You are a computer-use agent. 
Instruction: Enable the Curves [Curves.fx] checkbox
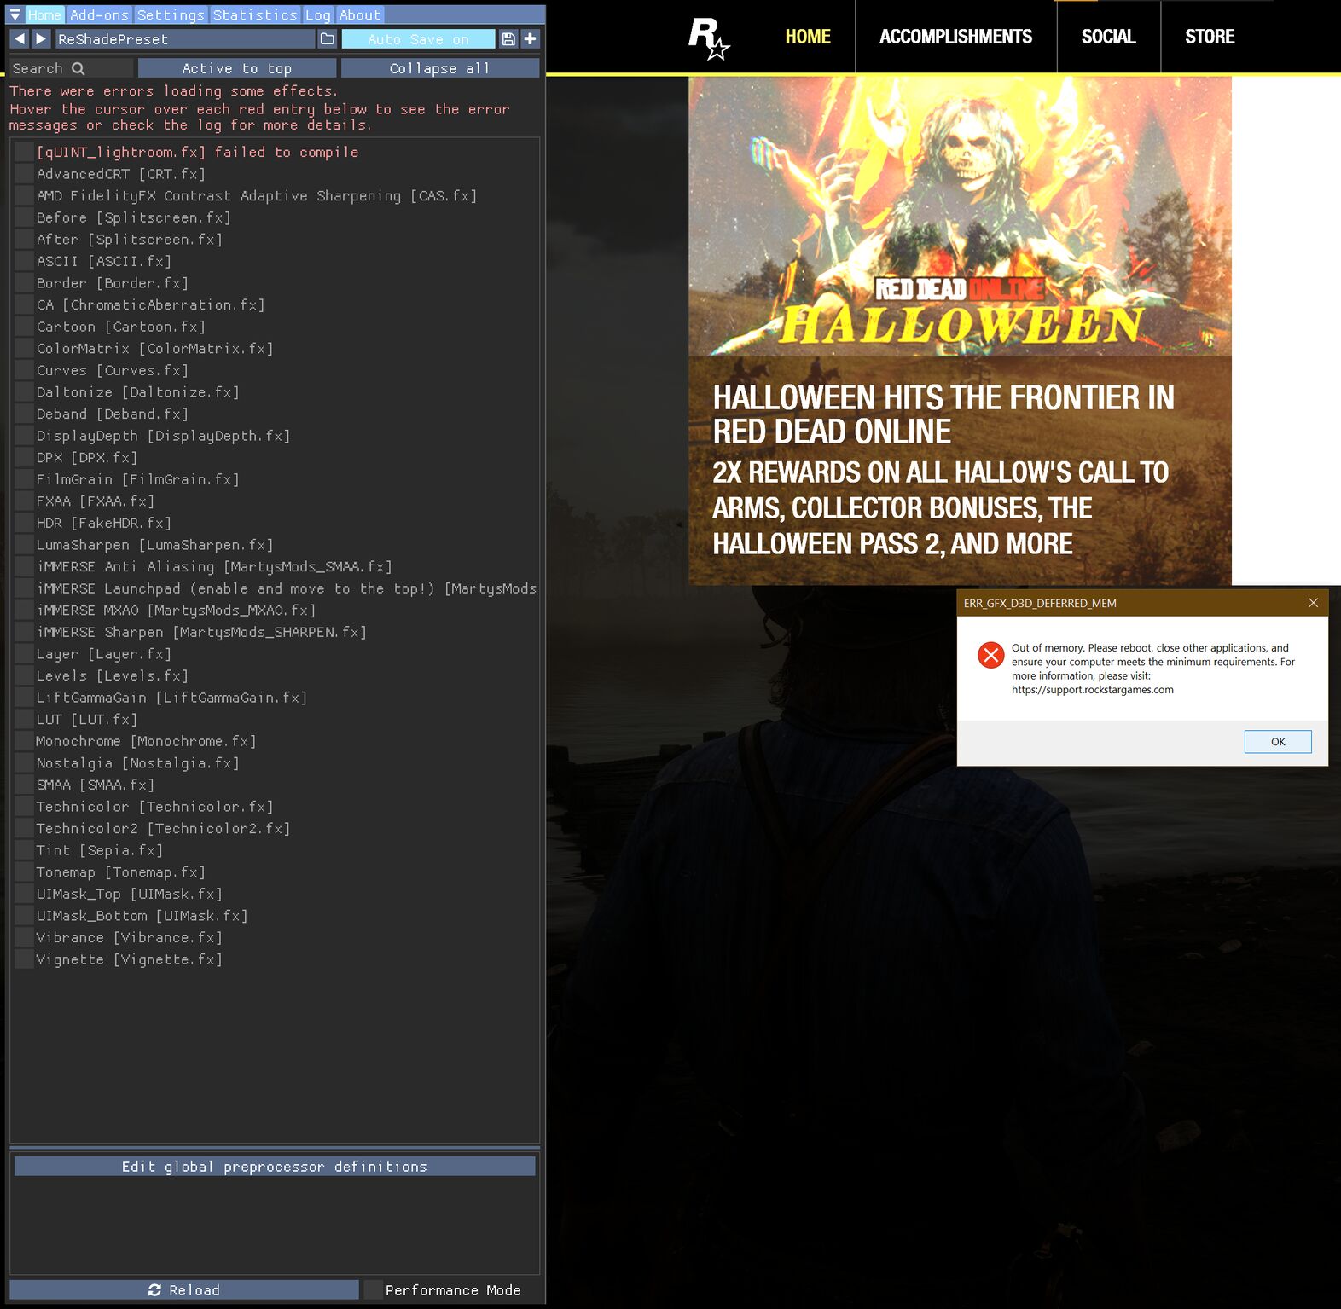24,370
